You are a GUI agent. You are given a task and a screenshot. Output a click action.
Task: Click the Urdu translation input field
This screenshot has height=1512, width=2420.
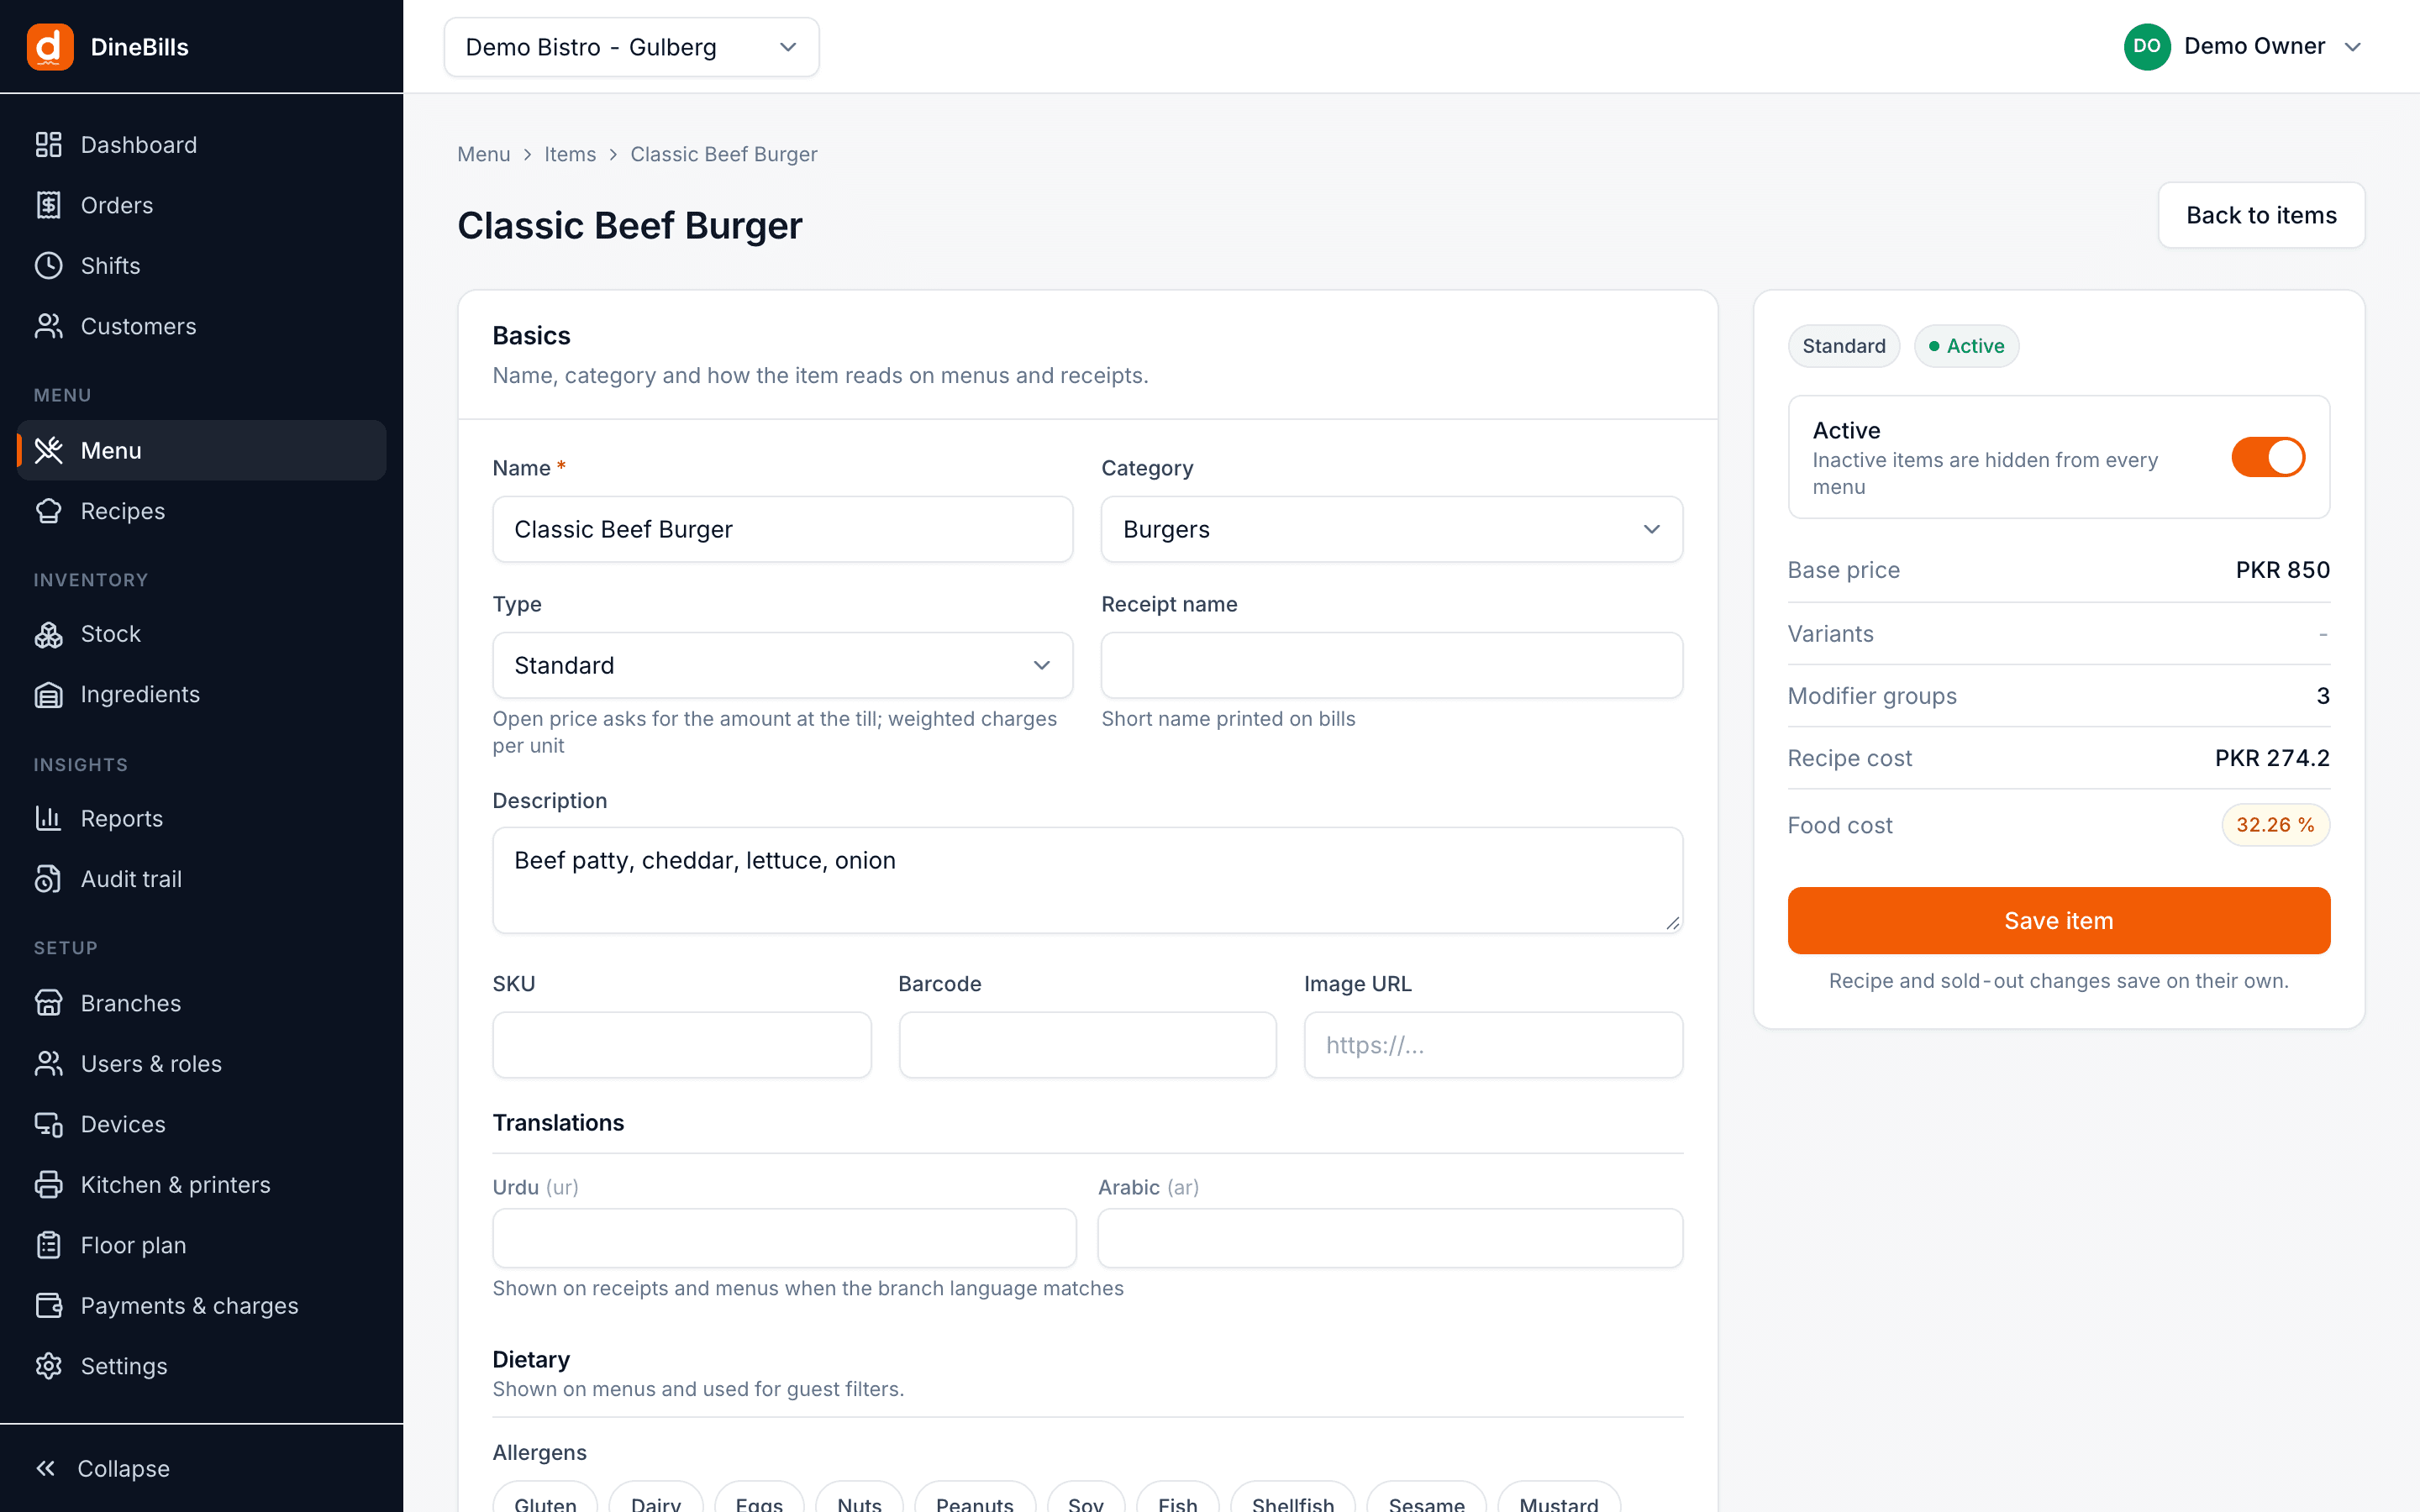point(784,1238)
